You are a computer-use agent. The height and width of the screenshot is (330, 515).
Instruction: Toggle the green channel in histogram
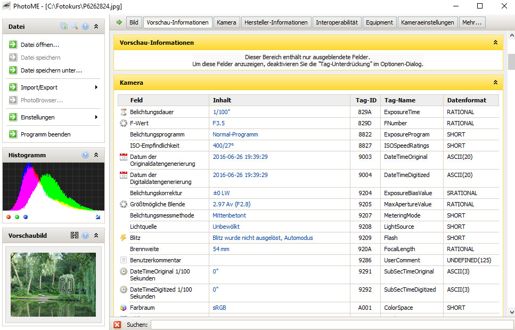pyautogui.click(x=17, y=217)
